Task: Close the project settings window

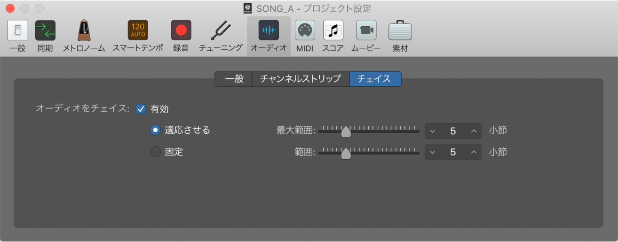Action: (10, 8)
